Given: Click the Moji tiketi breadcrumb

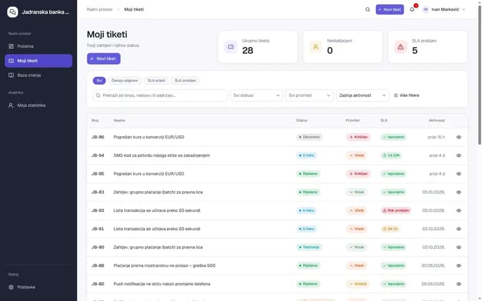Looking at the screenshot, I should 134,9.
